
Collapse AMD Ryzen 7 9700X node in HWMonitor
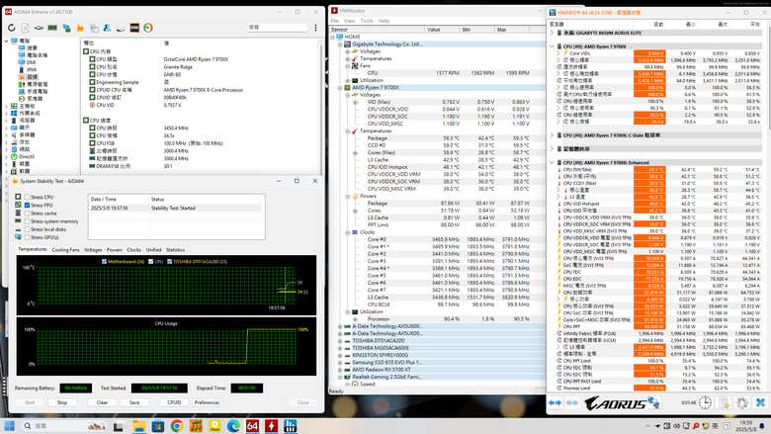[340, 87]
